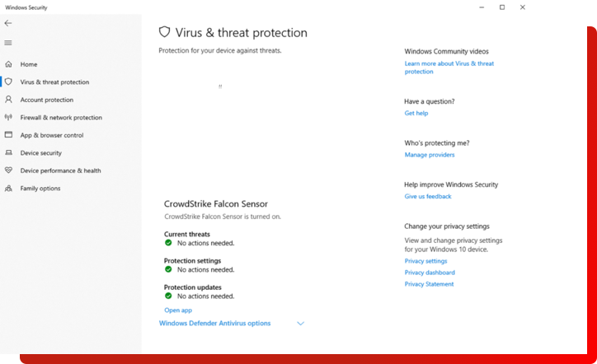This screenshot has height=364, width=597.
Task: Click the back arrow icon
Action: (x=8, y=24)
